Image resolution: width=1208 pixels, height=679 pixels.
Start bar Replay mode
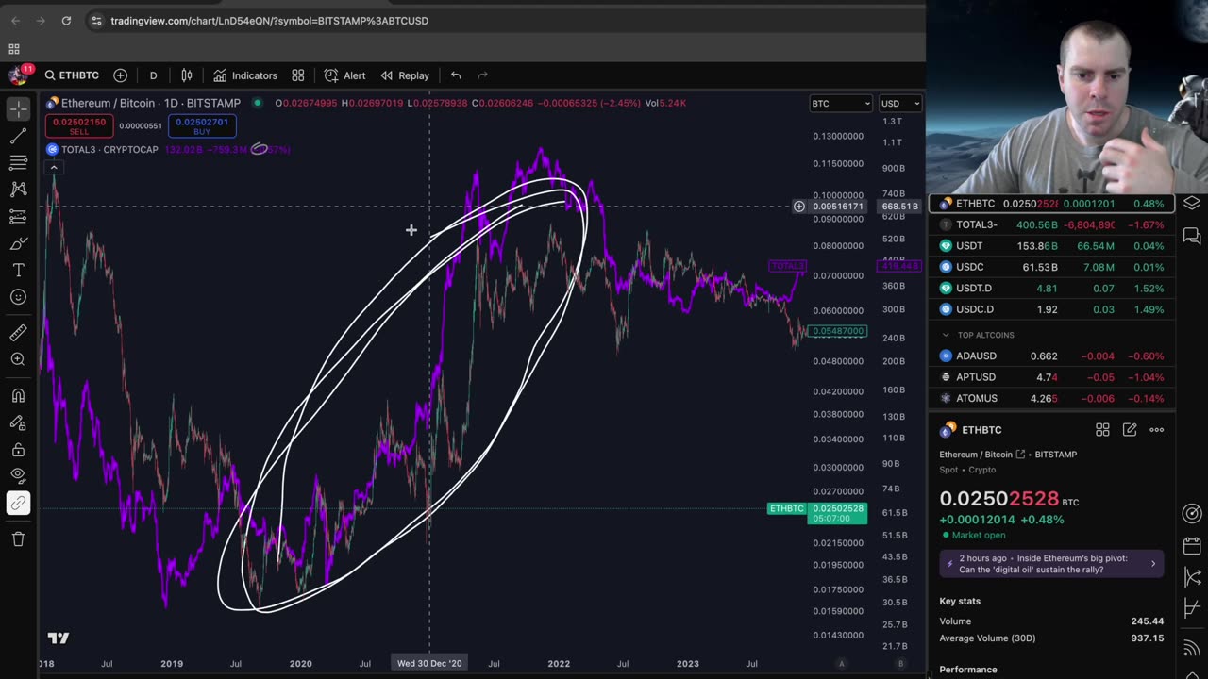405,75
